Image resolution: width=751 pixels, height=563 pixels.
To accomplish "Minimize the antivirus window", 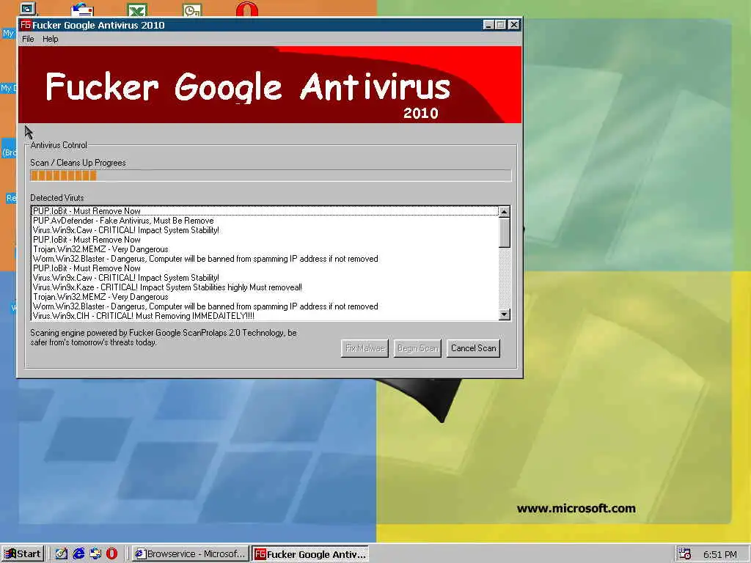I will 488,25.
